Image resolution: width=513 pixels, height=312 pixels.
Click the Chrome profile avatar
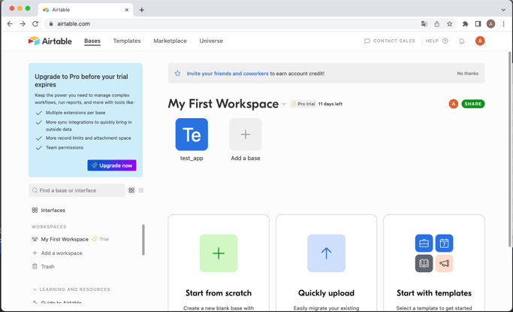coord(490,23)
